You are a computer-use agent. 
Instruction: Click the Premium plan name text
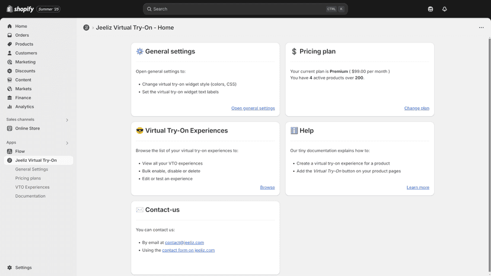(339, 71)
